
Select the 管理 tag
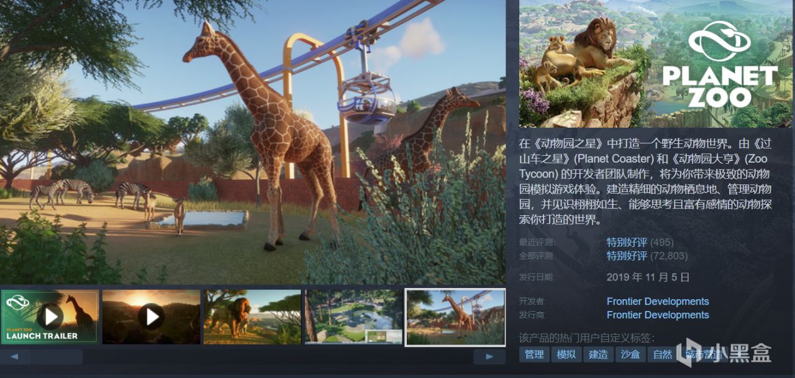[534, 354]
